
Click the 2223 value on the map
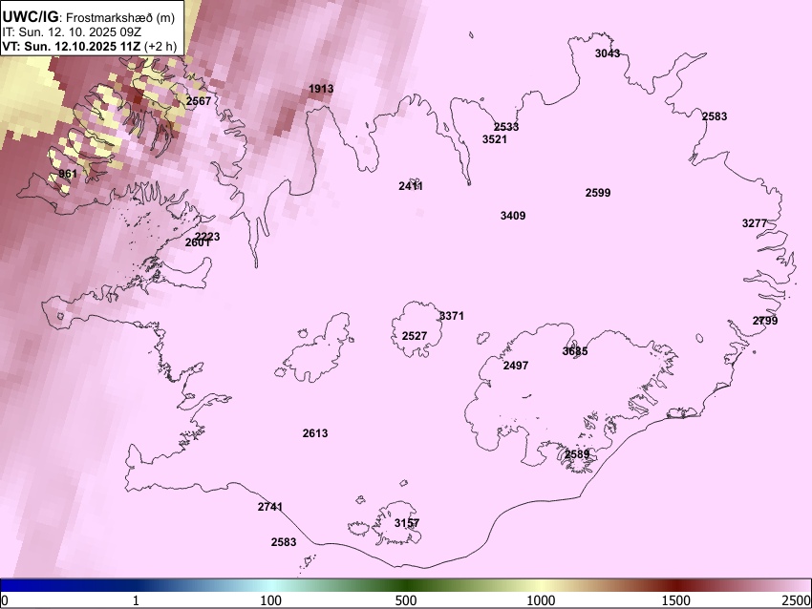[207, 237]
